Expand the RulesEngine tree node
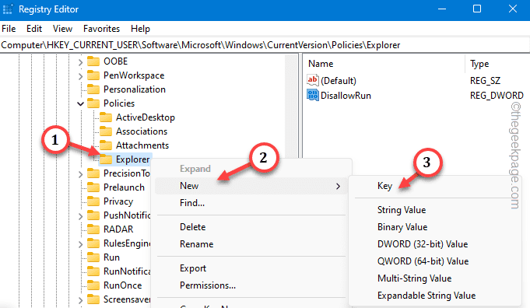The height and width of the screenshot is (308, 530). pos(80,244)
